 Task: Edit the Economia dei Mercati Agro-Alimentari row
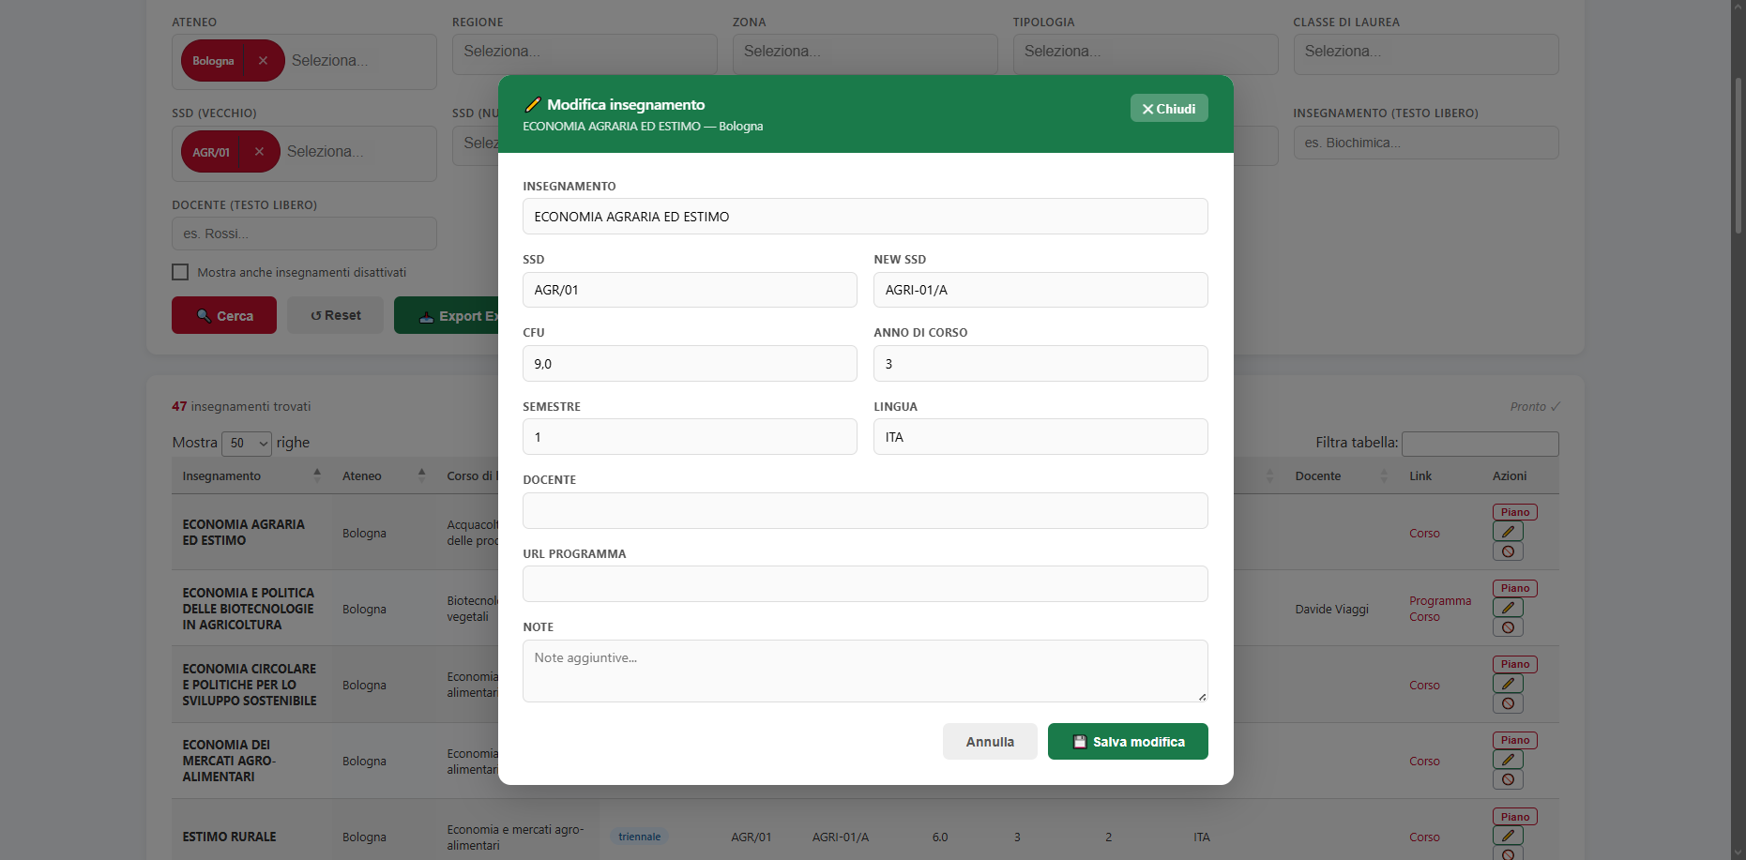pyautogui.click(x=1508, y=760)
